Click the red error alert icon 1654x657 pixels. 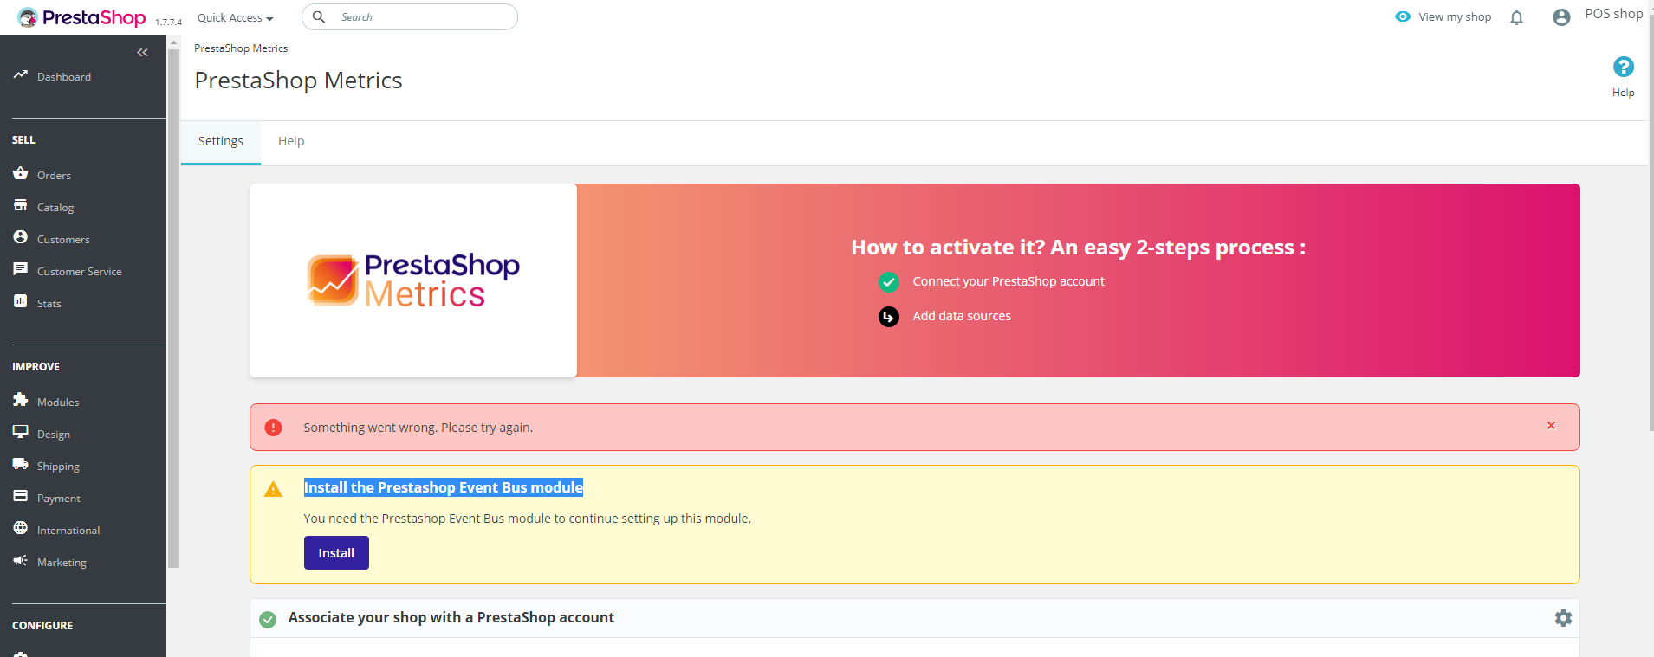click(273, 428)
